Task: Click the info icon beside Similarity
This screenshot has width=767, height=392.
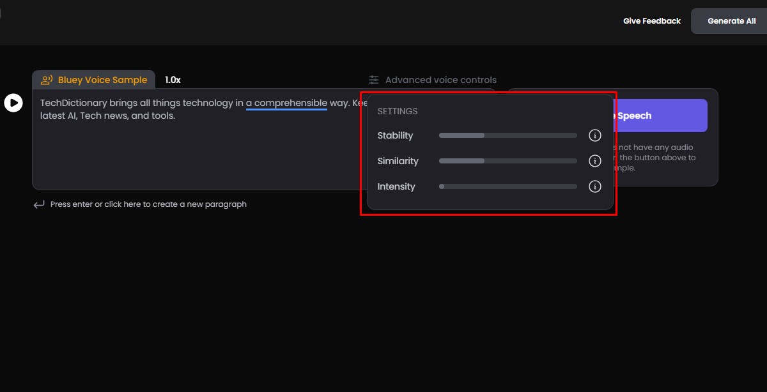Action: pyautogui.click(x=594, y=161)
